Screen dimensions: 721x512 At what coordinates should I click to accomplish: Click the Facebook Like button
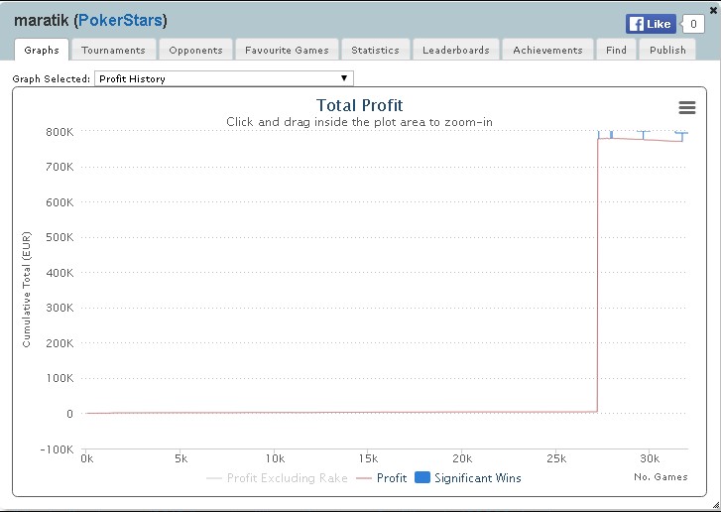tap(650, 24)
